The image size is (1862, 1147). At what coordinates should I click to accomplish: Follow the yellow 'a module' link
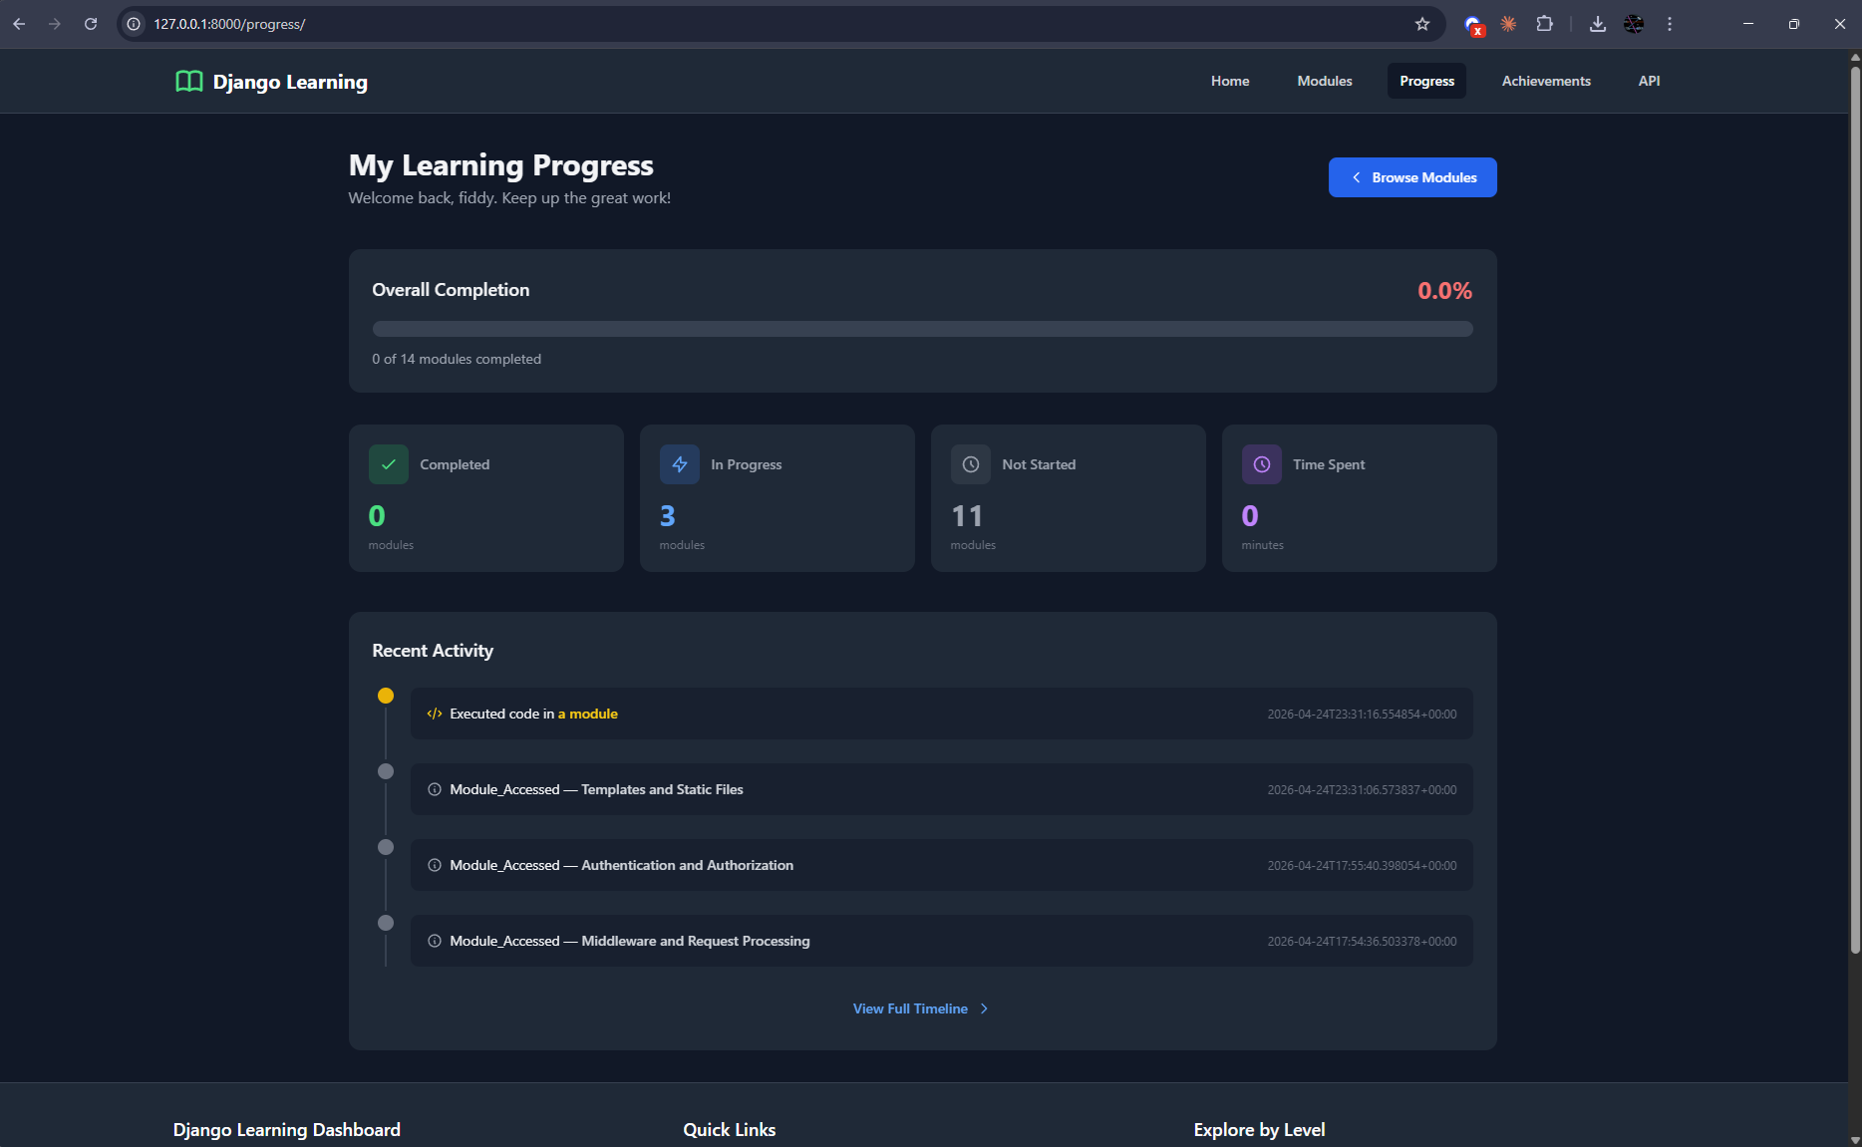[x=587, y=714]
